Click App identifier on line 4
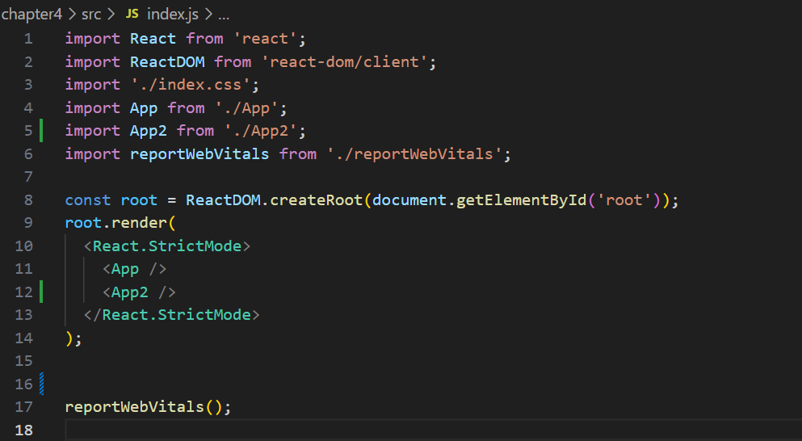802x441 pixels. [144, 108]
